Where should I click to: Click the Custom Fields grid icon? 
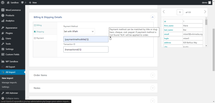tap(3, 54)
